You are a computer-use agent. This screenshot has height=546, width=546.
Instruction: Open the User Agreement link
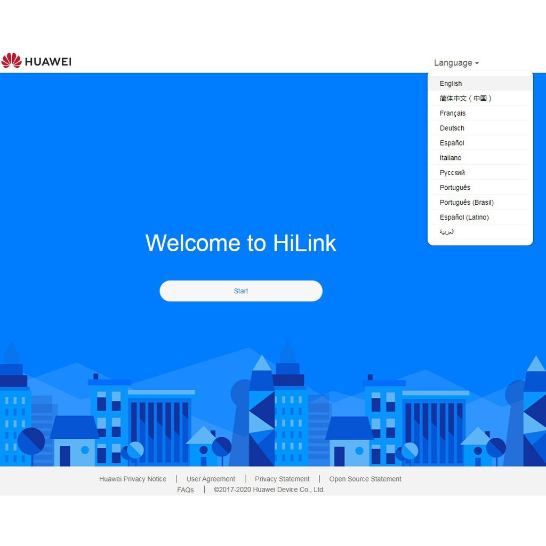(211, 479)
